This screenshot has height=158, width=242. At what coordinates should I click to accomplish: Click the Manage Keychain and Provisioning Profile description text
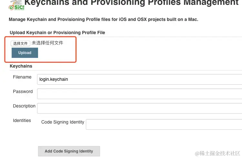click(x=103, y=19)
